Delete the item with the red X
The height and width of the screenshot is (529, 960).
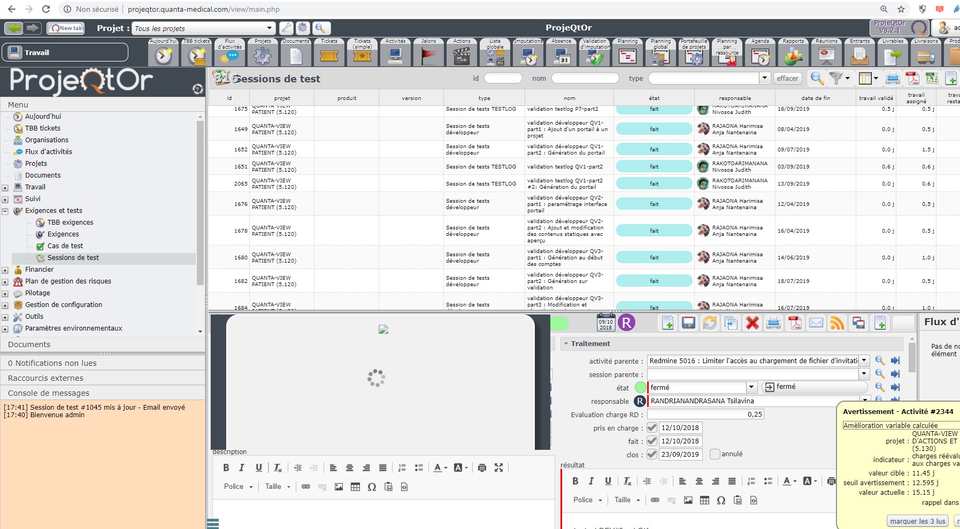click(752, 323)
